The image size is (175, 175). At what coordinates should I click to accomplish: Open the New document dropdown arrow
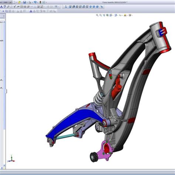pos(17,2)
